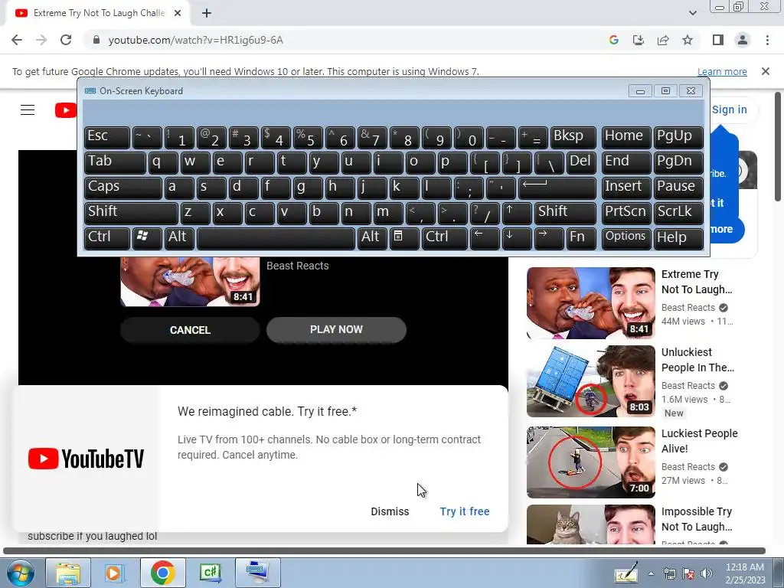This screenshot has height=588, width=784.
Task: Click the PgDn key on On-Screen Keyboard
Action: [x=678, y=162]
